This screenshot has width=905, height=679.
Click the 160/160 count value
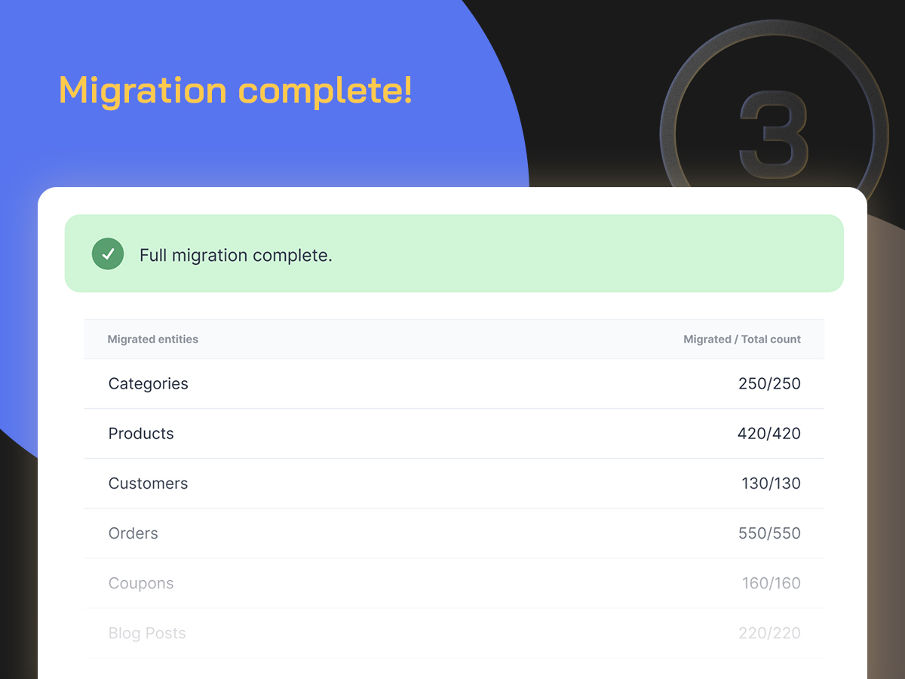(771, 583)
